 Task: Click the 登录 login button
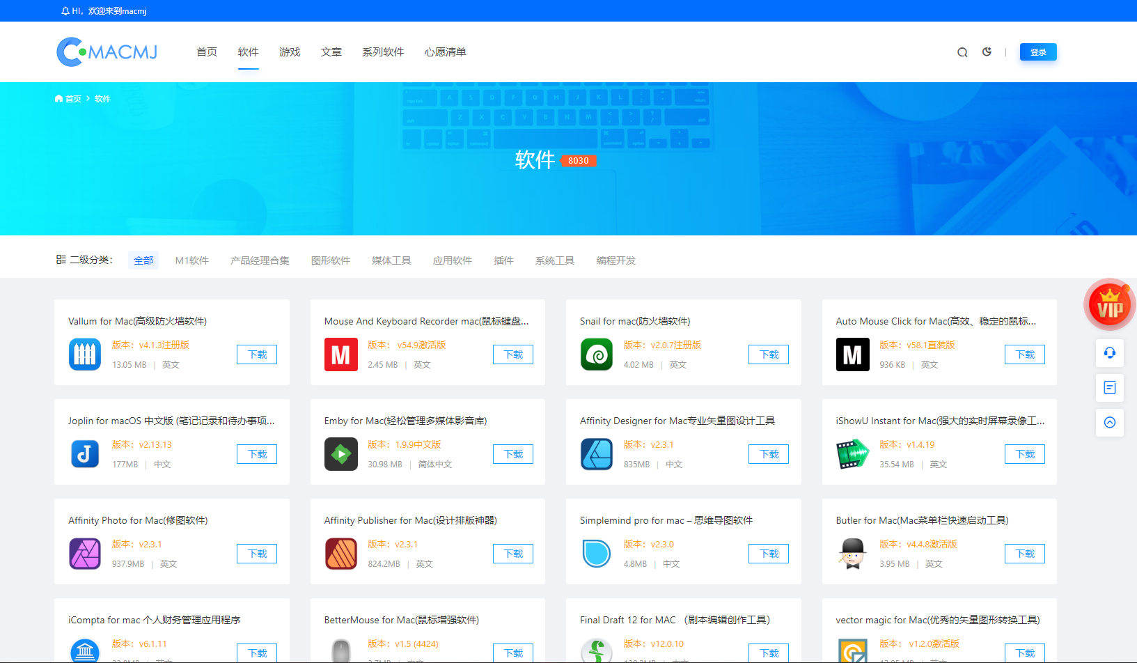click(x=1038, y=52)
